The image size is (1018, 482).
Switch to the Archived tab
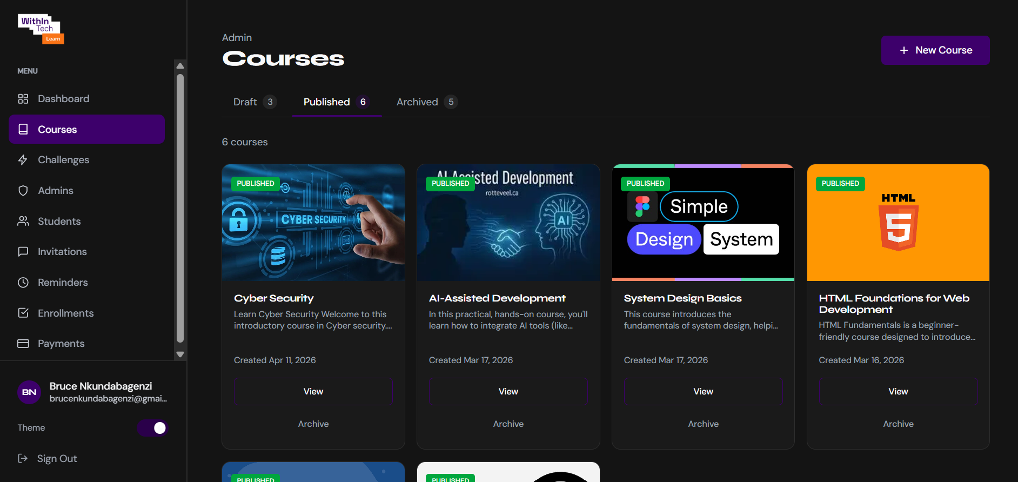[427, 102]
